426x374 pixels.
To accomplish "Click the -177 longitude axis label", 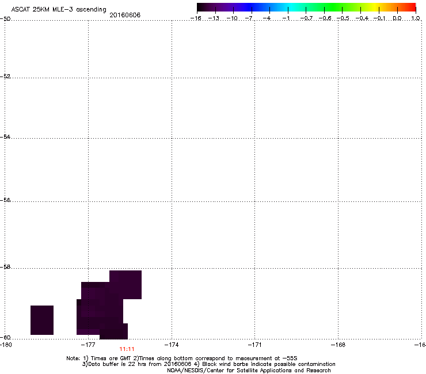I will [88, 345].
